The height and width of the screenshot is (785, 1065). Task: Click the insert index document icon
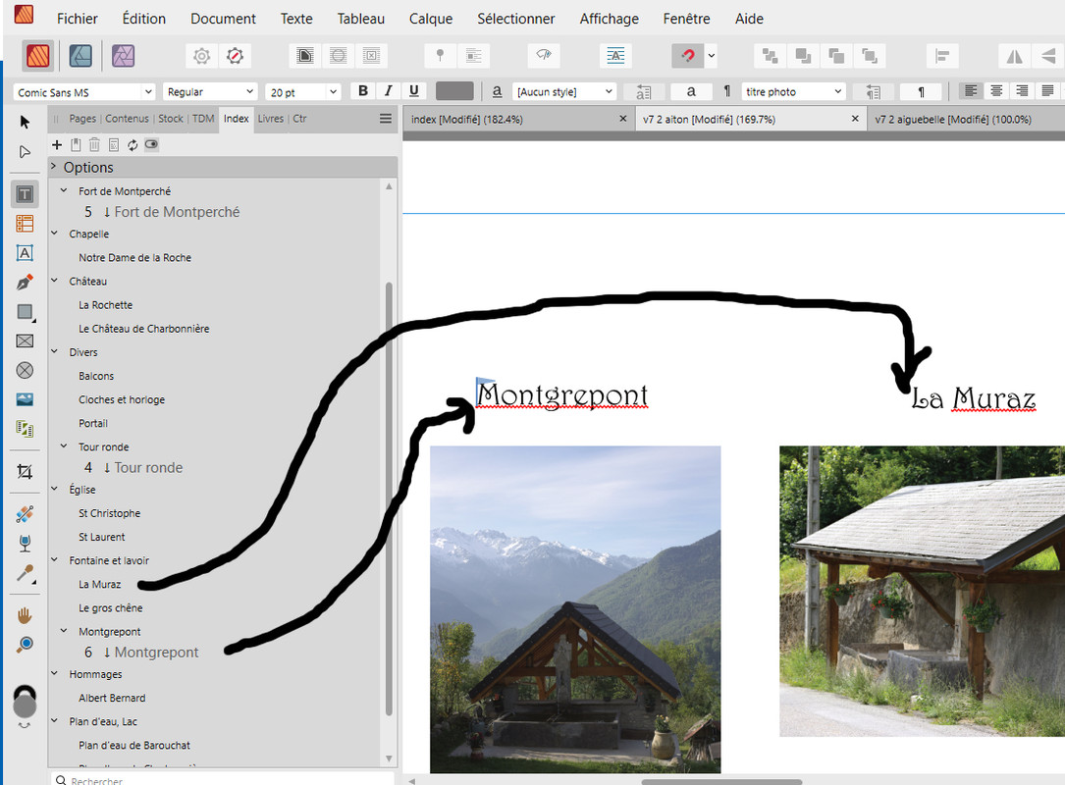(x=114, y=144)
